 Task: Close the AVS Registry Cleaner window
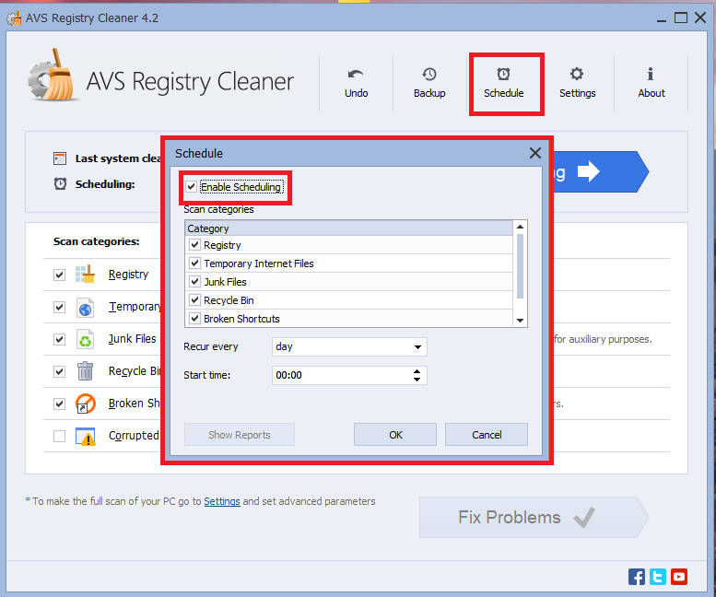(700, 18)
